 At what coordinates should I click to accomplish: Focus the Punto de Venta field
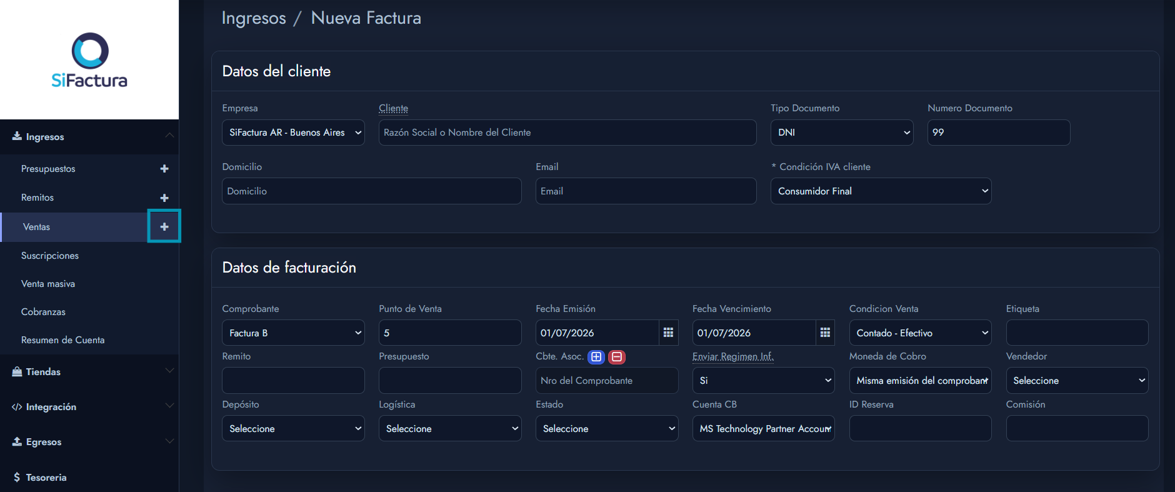point(450,333)
